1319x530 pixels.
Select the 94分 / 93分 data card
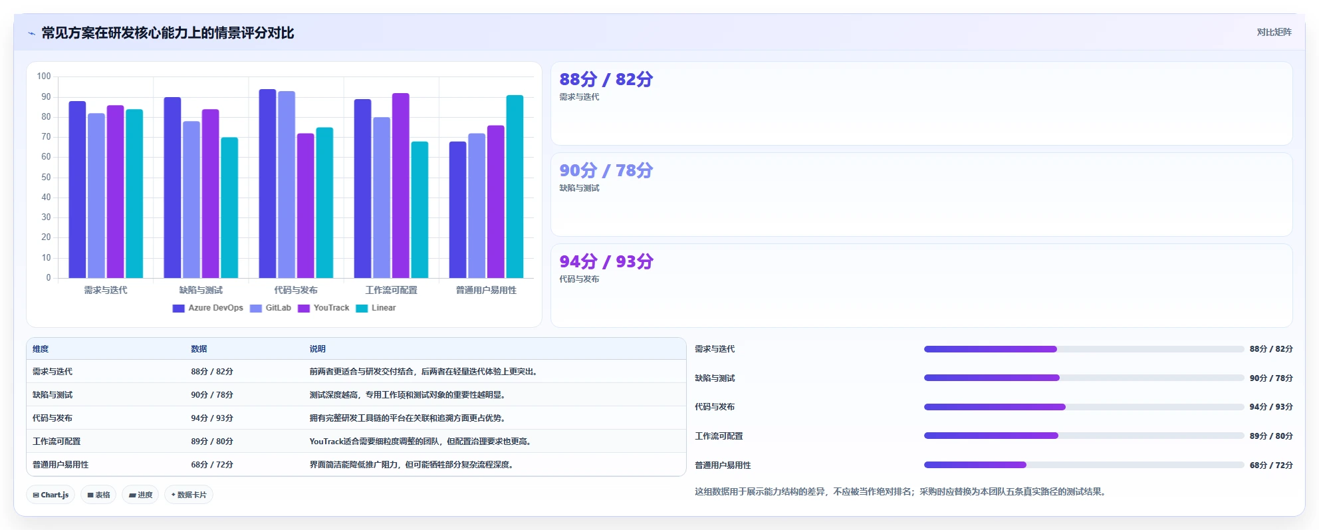[921, 286]
